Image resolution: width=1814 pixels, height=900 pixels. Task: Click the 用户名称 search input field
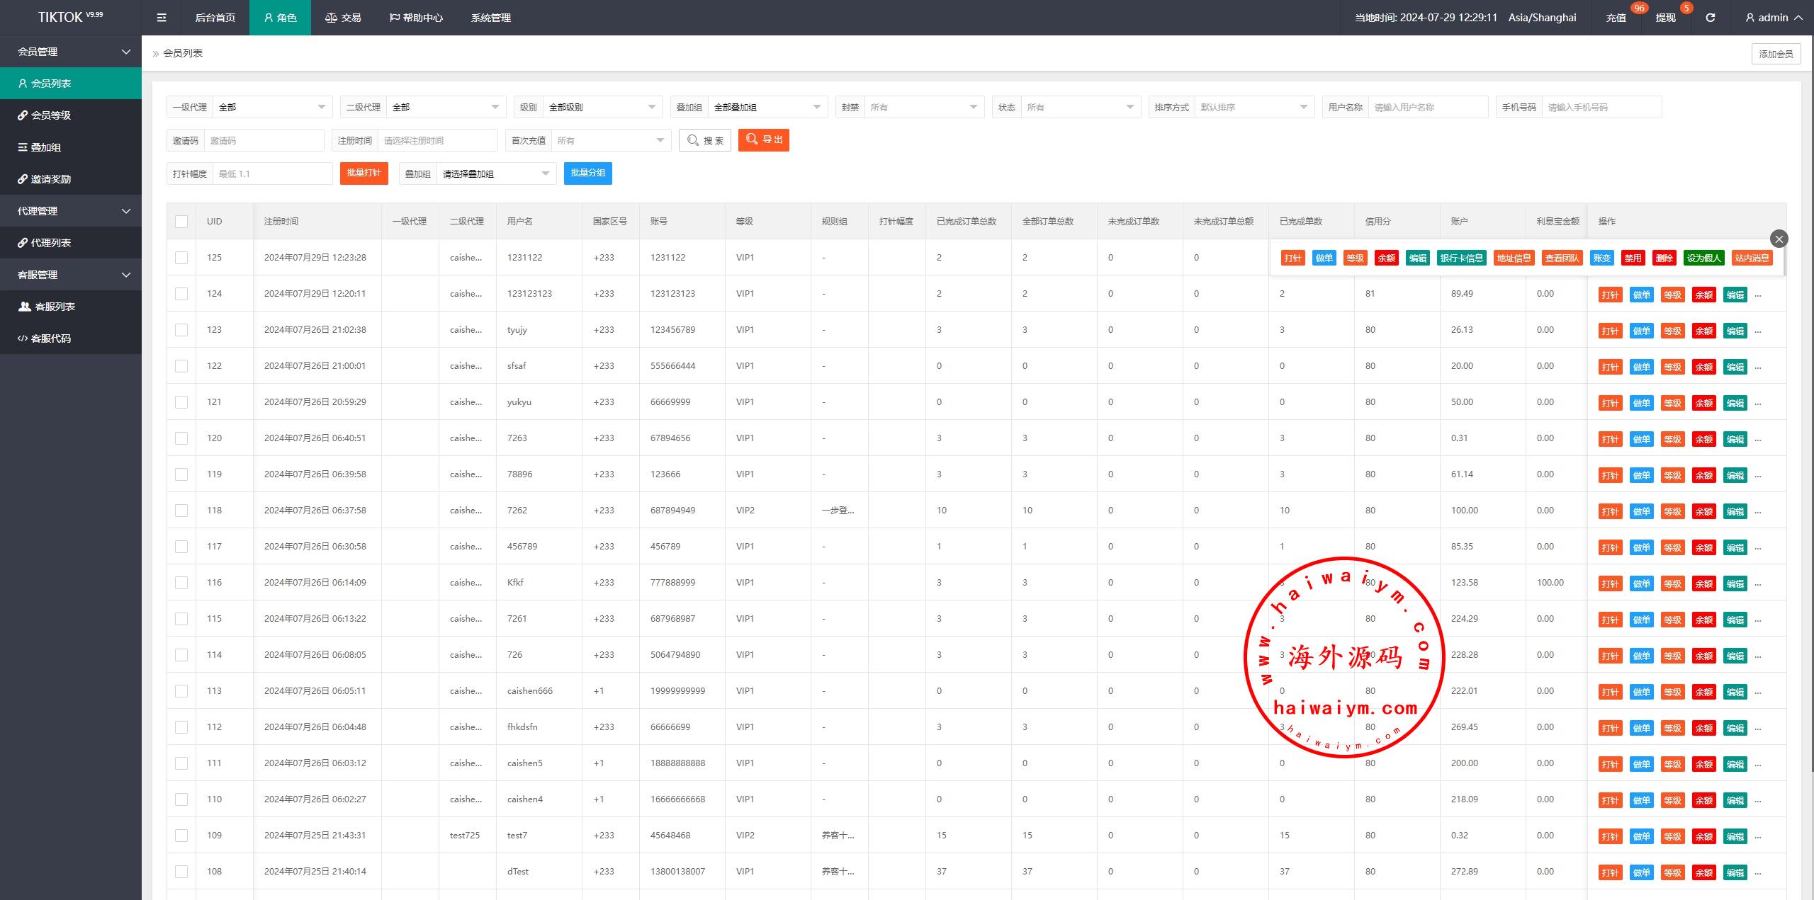(1427, 107)
